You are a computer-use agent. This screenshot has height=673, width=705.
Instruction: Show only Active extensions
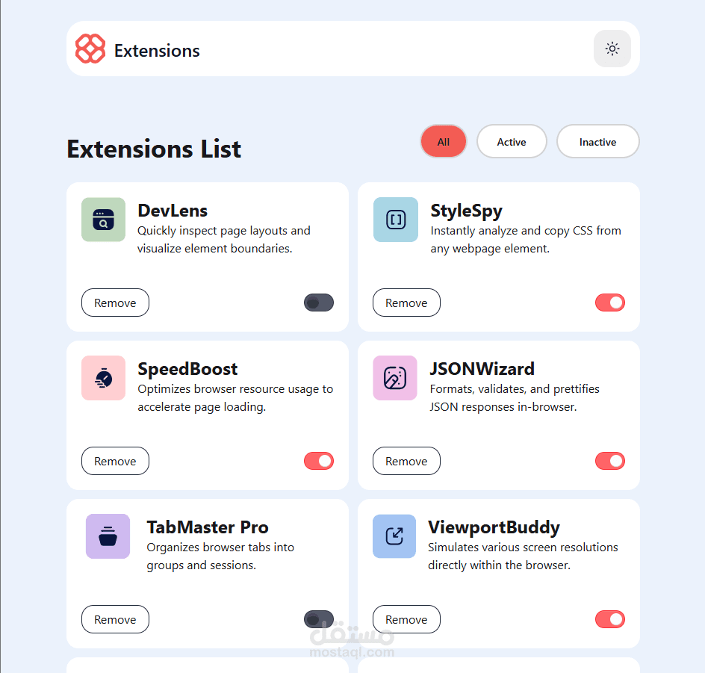click(x=512, y=142)
